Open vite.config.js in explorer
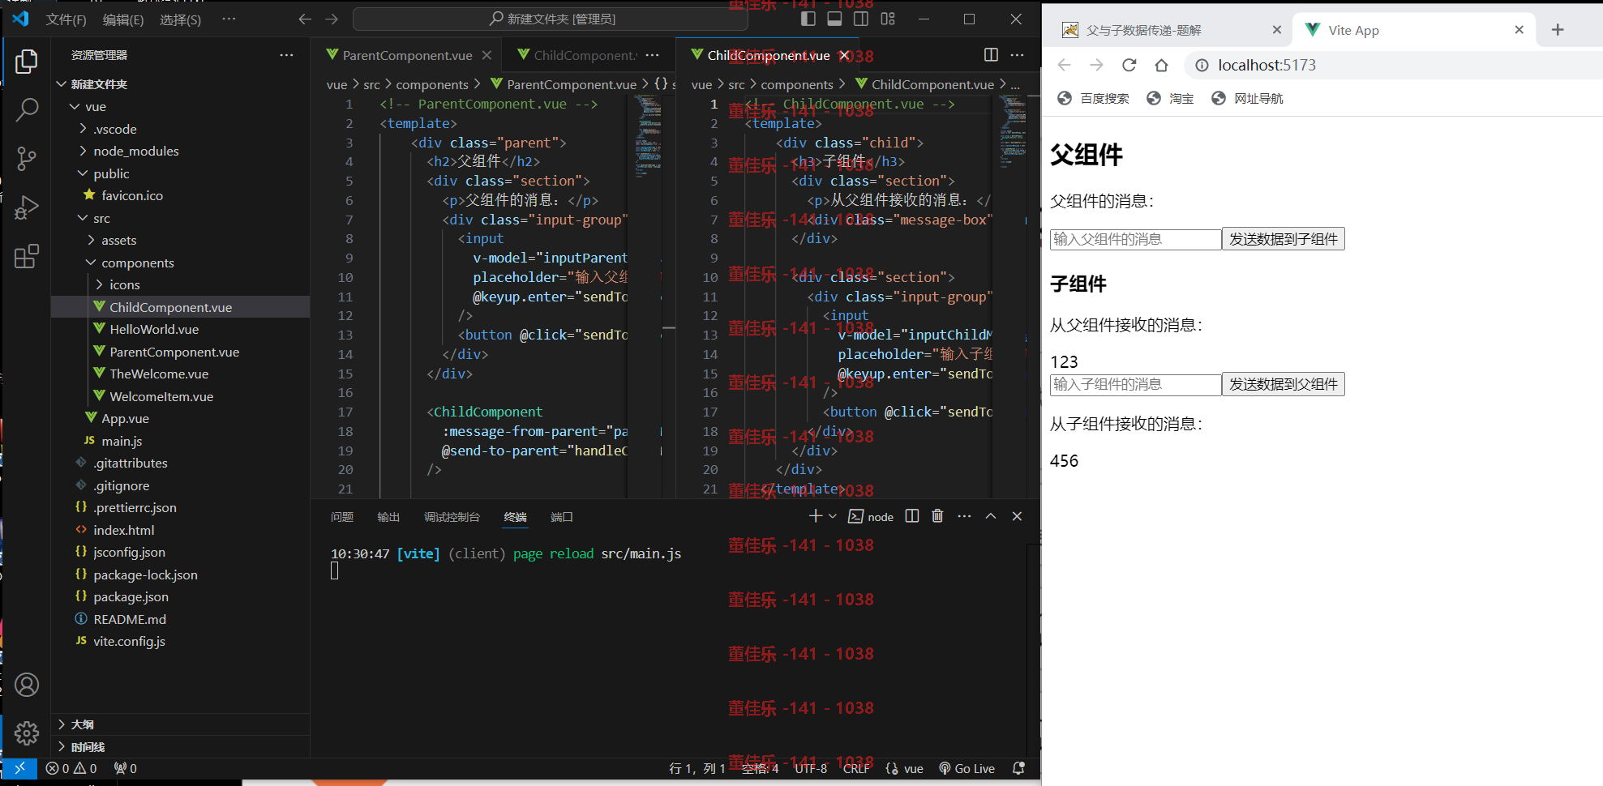The width and height of the screenshot is (1603, 786). (x=129, y=642)
